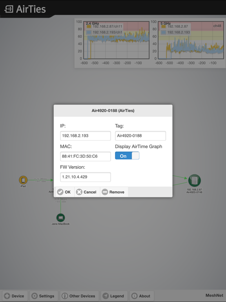Select the iPad node icon

tap(23, 180)
